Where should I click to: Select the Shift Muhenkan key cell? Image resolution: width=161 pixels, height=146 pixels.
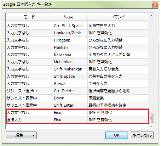(70, 69)
